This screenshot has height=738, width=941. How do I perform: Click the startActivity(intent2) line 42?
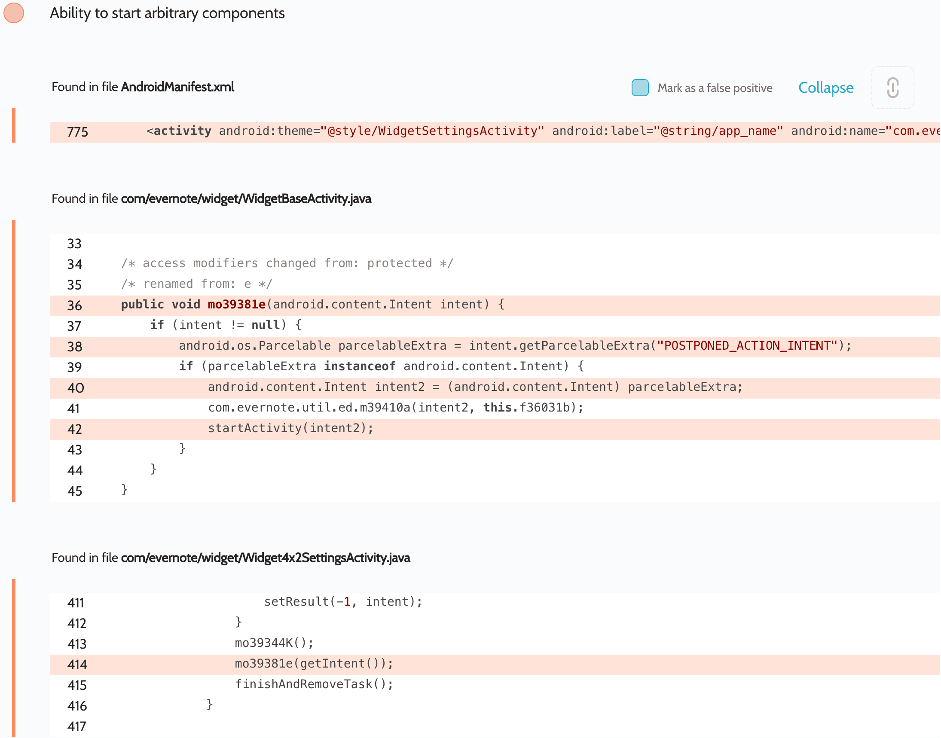290,428
